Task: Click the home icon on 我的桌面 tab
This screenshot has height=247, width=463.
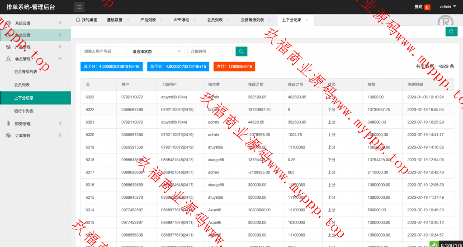Action: [78, 20]
